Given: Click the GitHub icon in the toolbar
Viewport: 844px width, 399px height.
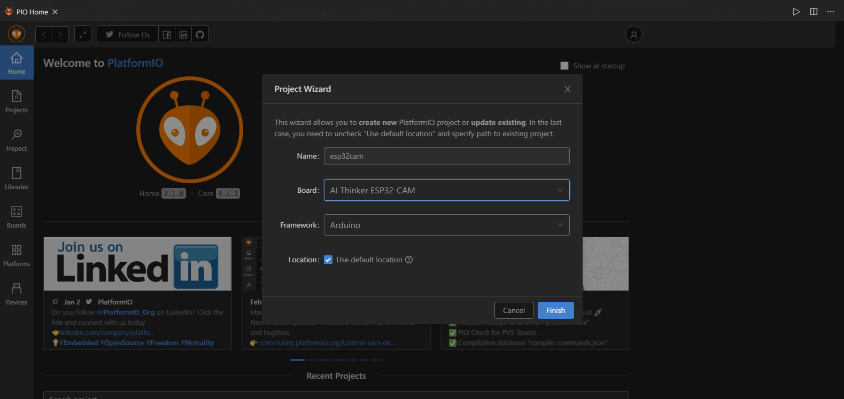Looking at the screenshot, I should point(200,34).
